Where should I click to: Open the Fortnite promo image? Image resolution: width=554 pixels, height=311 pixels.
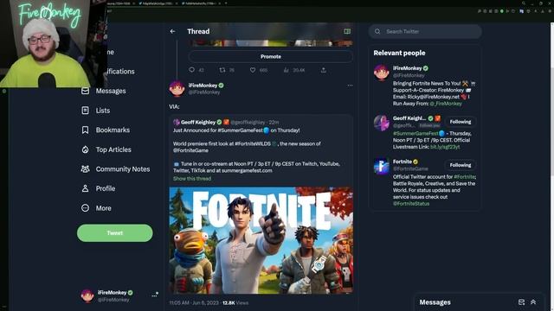[x=261, y=240]
